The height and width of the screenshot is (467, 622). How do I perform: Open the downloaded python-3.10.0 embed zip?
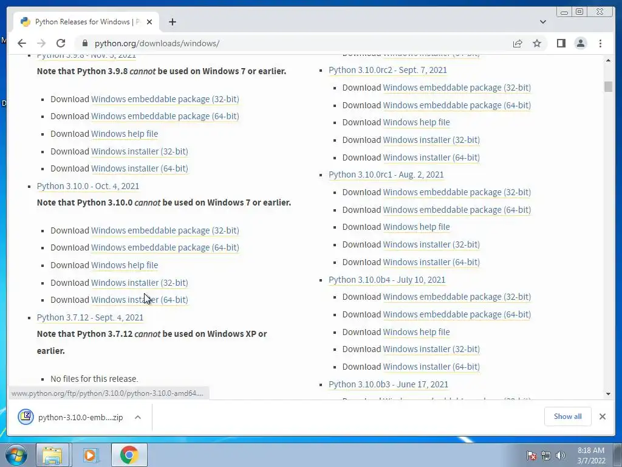pyautogui.click(x=81, y=417)
